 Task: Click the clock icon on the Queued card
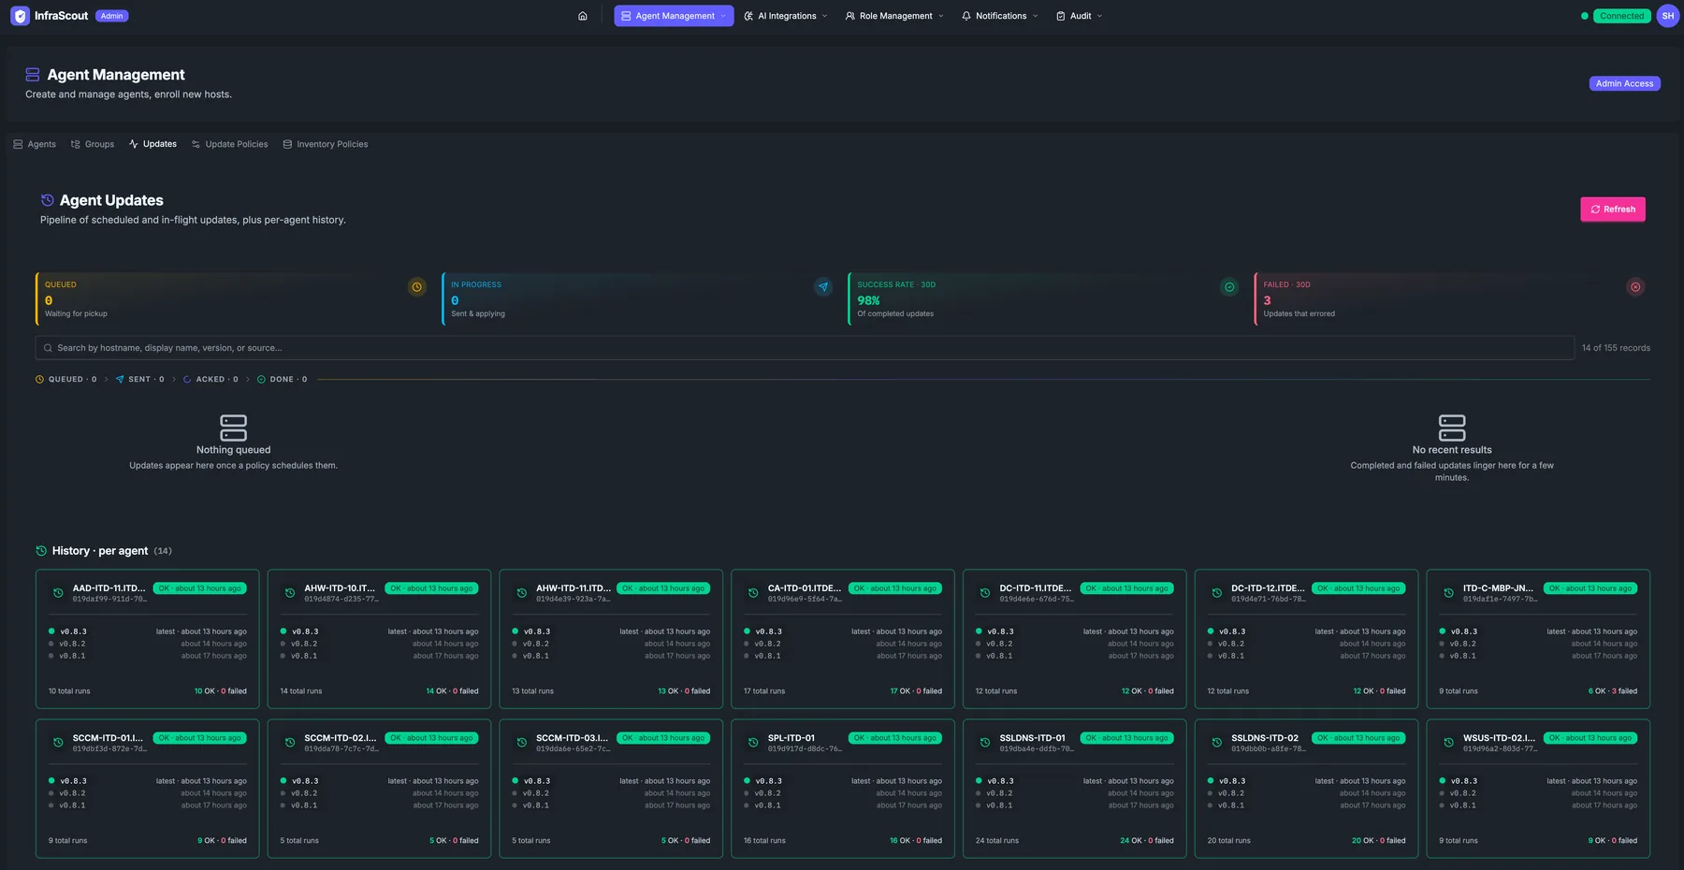tap(417, 287)
